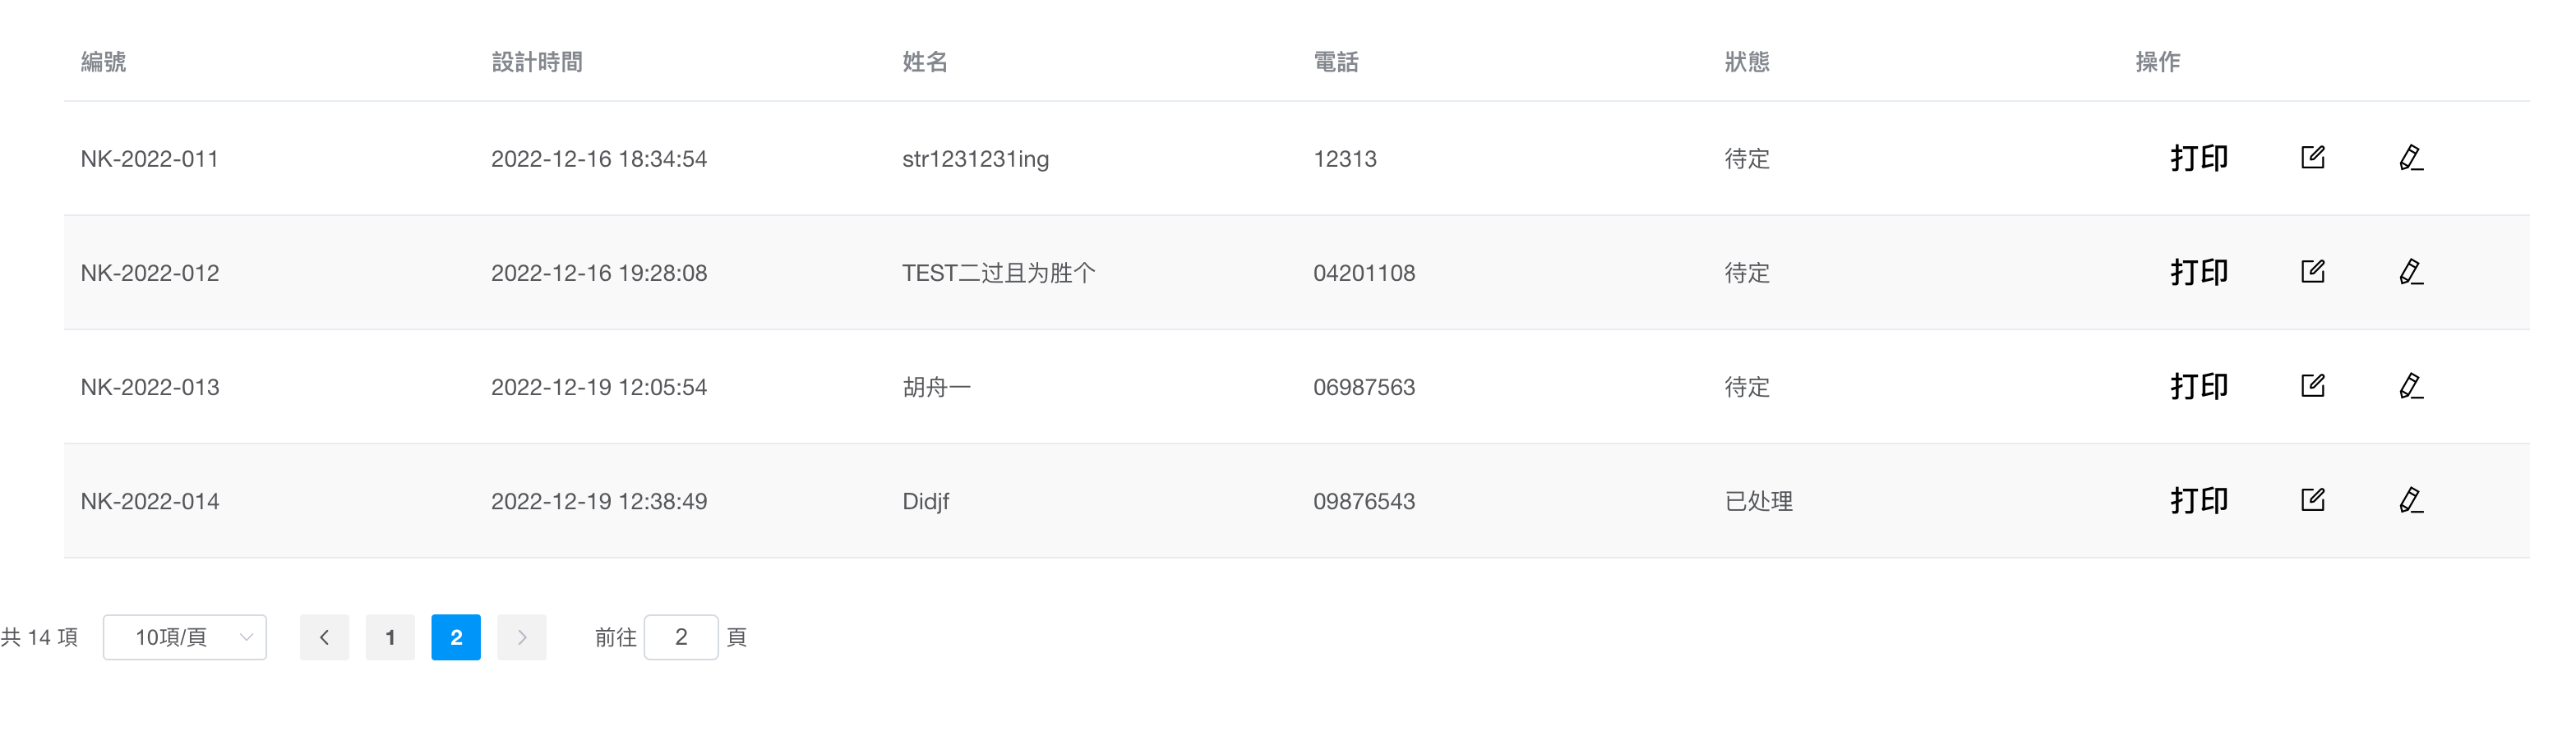This screenshot has height=731, width=2576.
Task: Click the pencil icon for NK-2022-012
Action: 2410,272
